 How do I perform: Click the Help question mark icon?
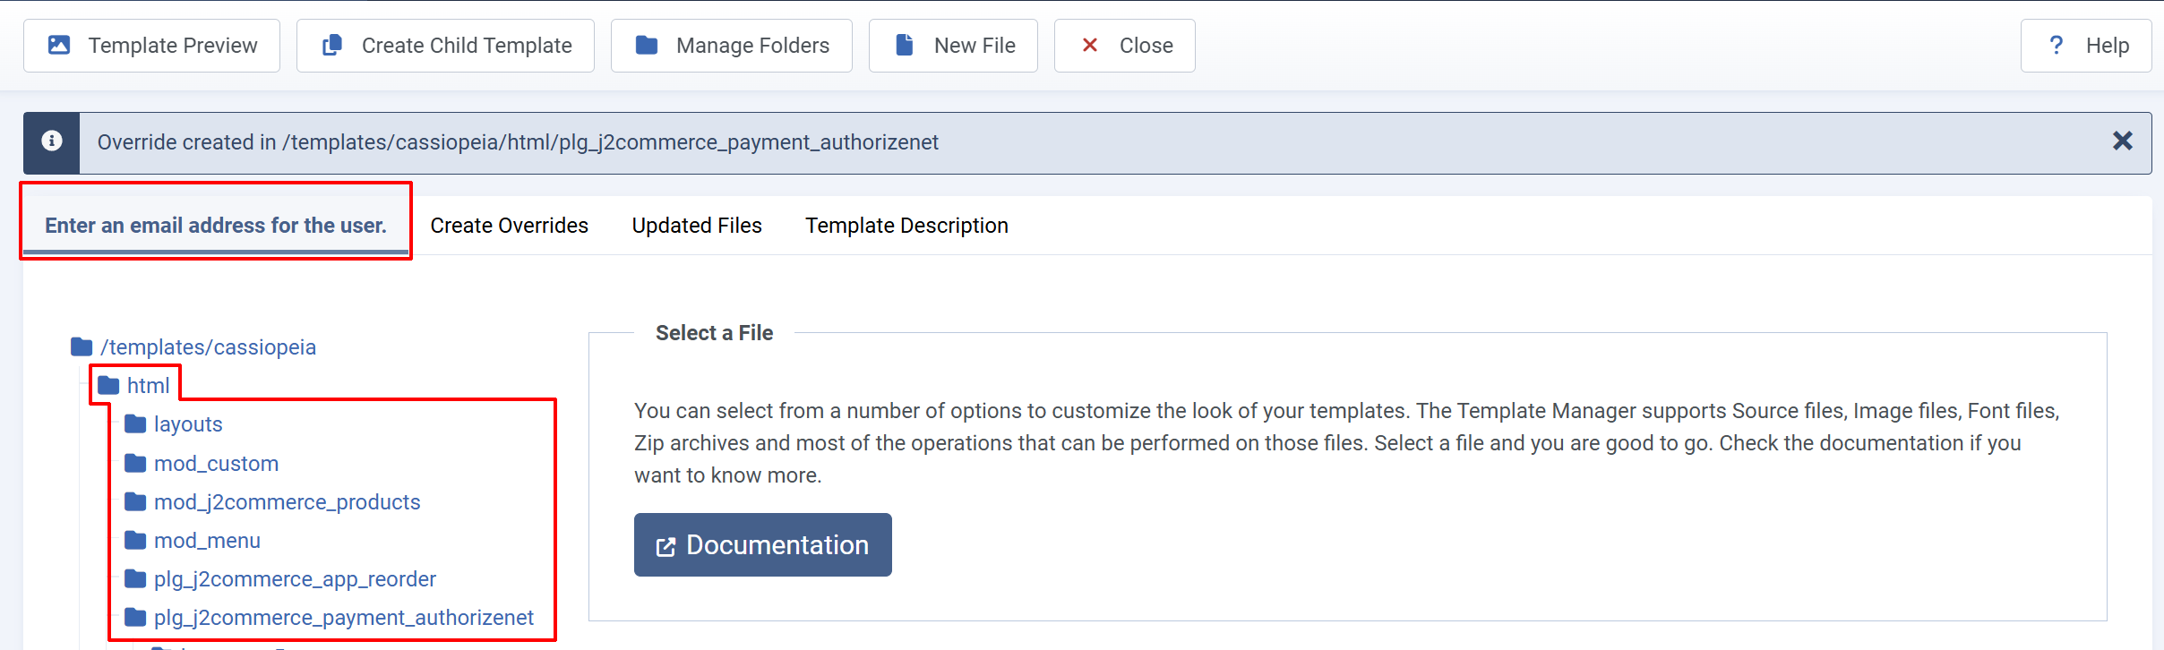pyautogui.click(x=2057, y=45)
